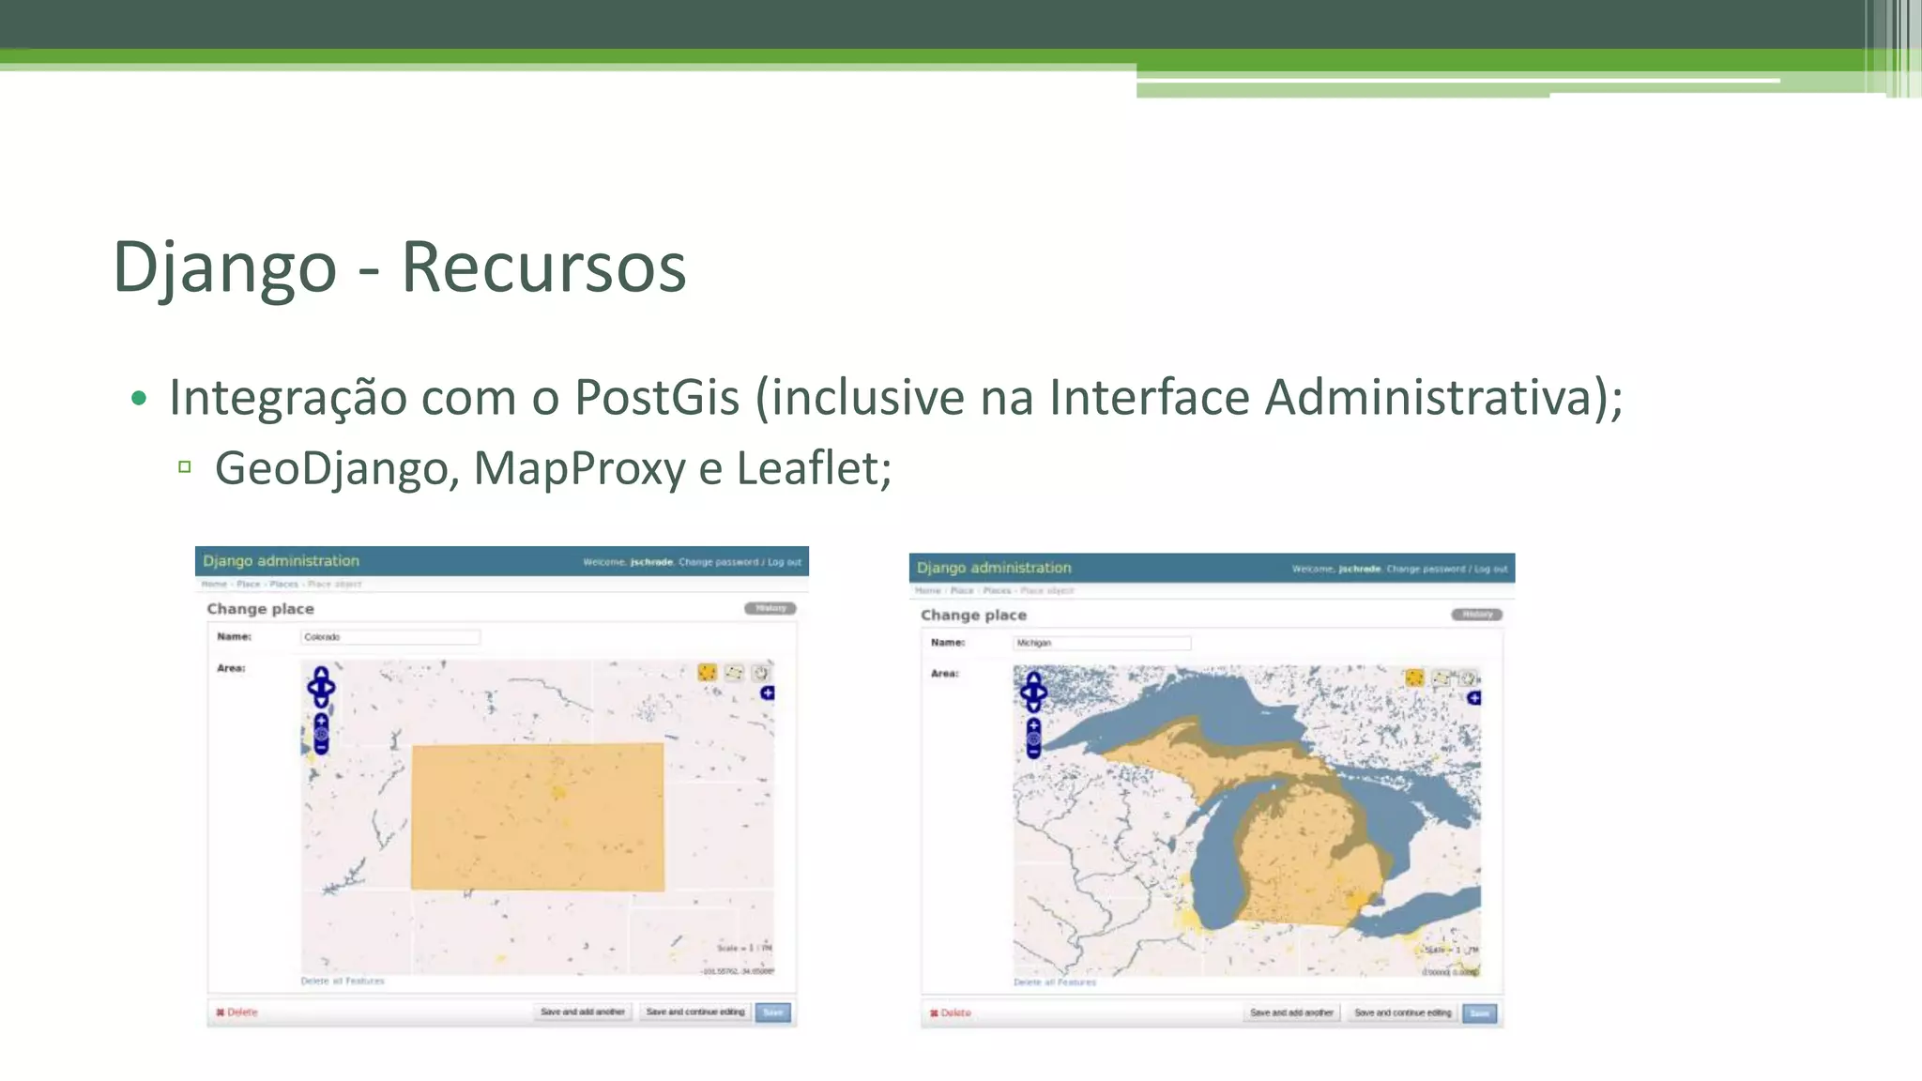The height and width of the screenshot is (1081, 1922).
Task: Zoom out on the Colorado map
Action: pyautogui.click(x=321, y=748)
